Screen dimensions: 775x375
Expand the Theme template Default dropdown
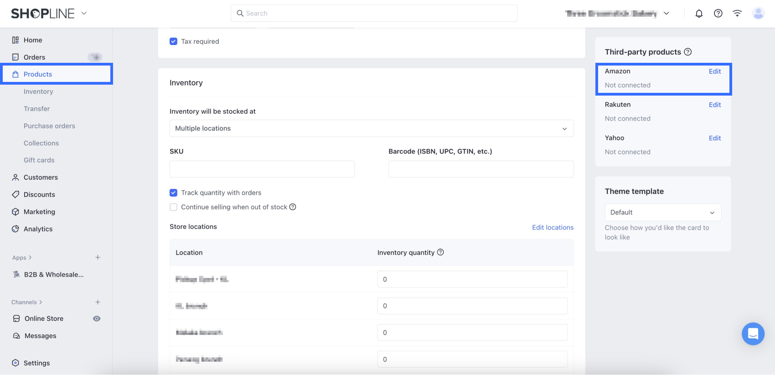click(662, 213)
